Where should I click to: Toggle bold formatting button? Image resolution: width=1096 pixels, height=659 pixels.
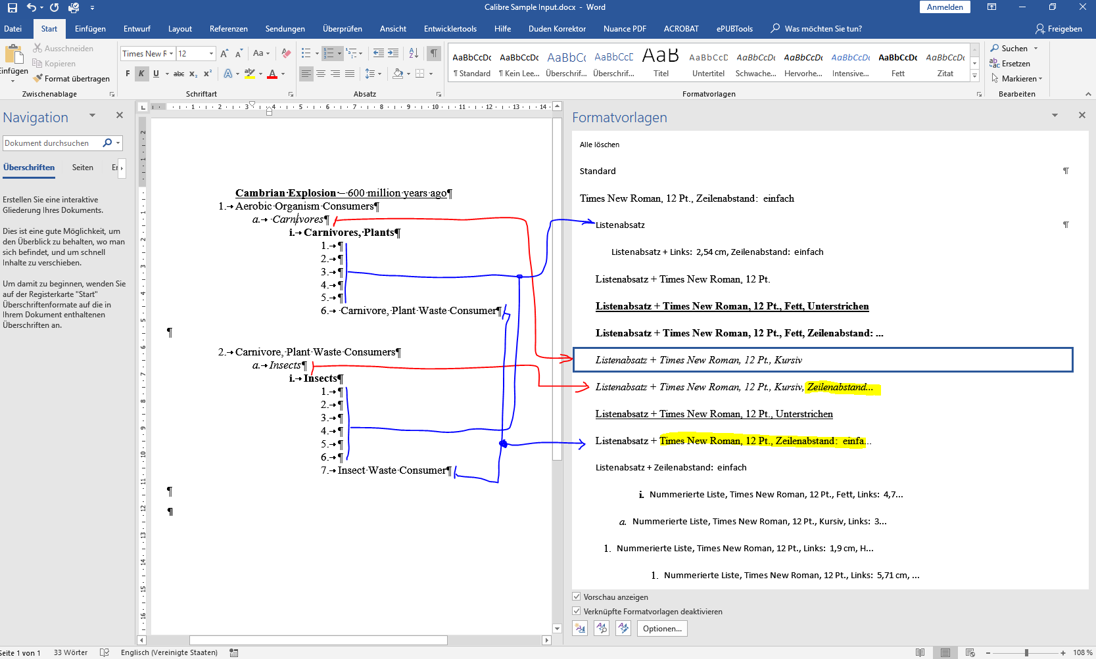(128, 74)
